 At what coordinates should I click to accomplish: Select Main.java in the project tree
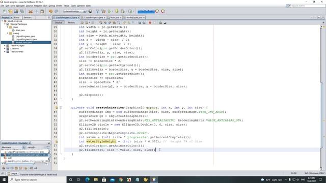pos(20,30)
